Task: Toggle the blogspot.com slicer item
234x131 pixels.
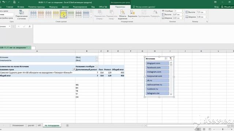Action: point(158,63)
